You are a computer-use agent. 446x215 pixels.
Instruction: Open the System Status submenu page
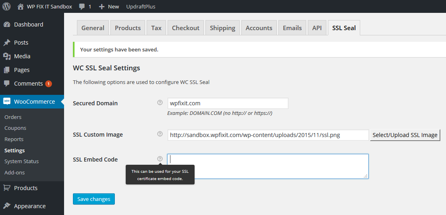pyautogui.click(x=21, y=161)
